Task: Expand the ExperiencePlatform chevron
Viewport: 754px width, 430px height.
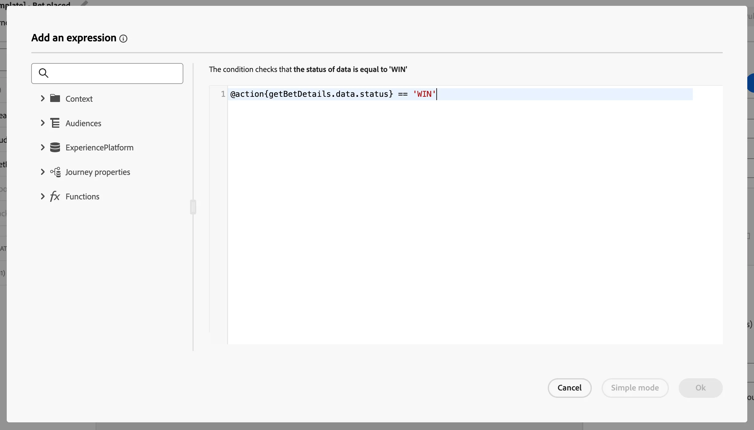Action: click(x=43, y=147)
